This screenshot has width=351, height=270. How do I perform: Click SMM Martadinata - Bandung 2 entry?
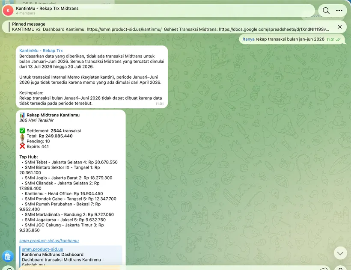point(68,214)
